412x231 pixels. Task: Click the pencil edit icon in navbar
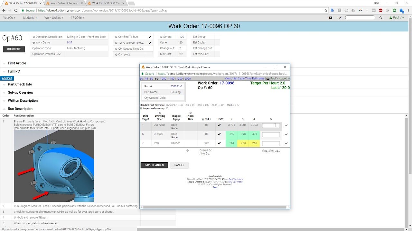click(x=340, y=18)
